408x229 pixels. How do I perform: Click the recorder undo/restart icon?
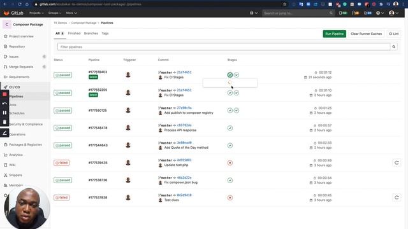click(x=4, y=104)
